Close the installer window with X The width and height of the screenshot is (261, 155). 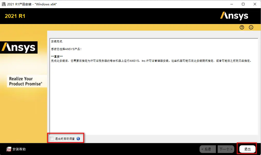[x=255, y=4]
